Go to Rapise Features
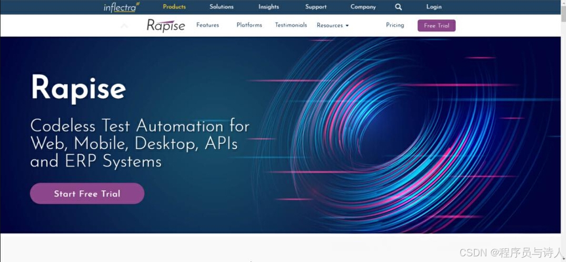 (x=208, y=25)
